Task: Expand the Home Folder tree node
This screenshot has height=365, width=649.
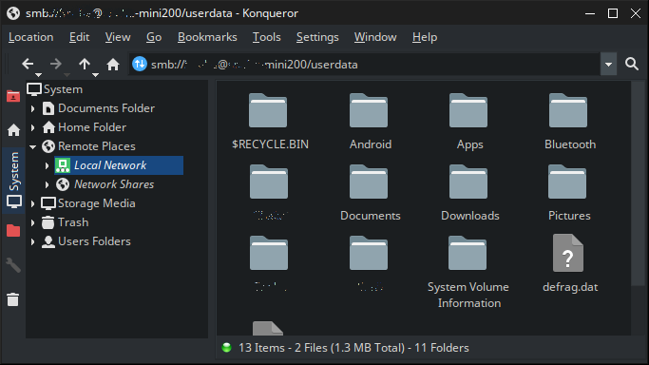Action: point(32,127)
